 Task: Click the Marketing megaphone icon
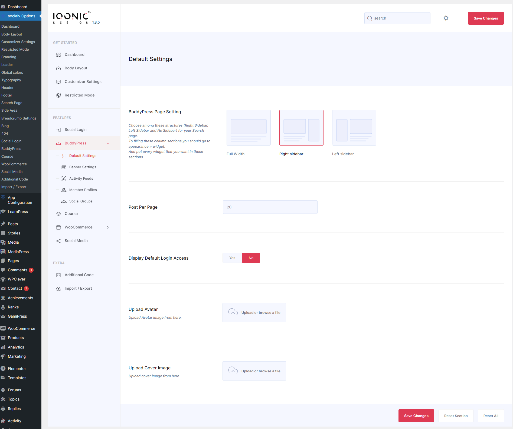click(x=3, y=356)
